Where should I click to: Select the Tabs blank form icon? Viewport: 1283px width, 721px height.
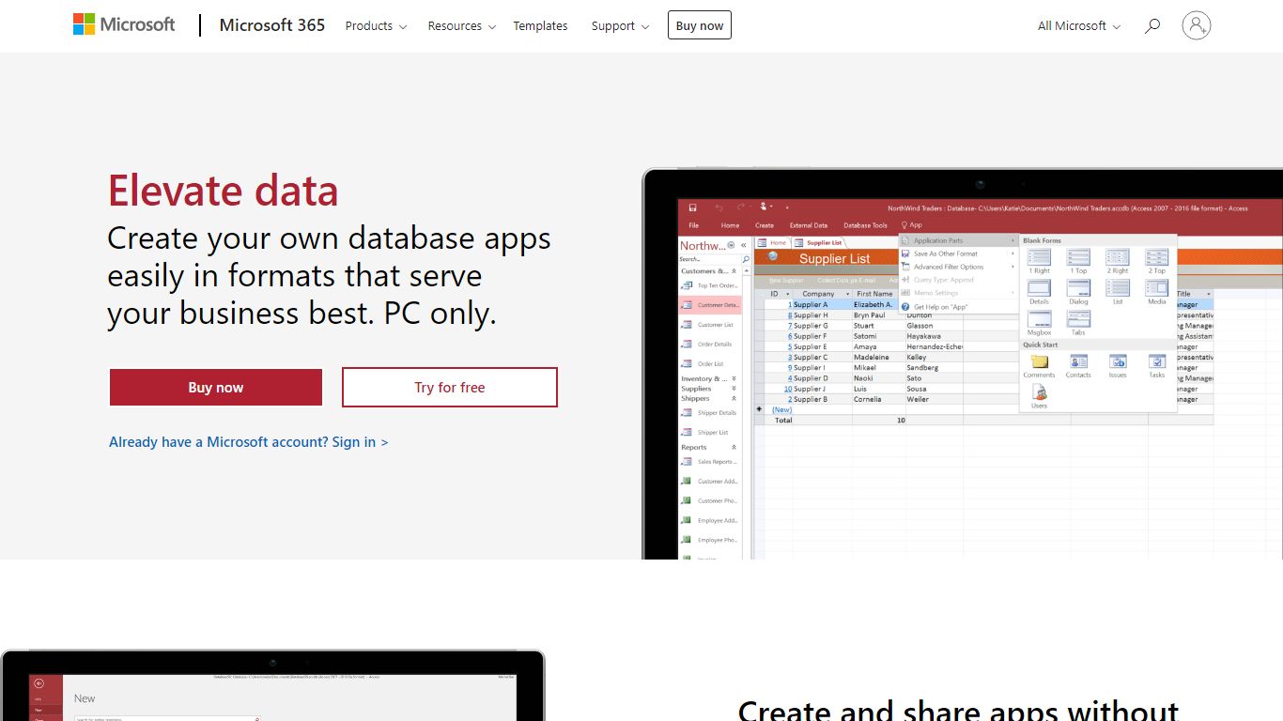[1078, 323]
